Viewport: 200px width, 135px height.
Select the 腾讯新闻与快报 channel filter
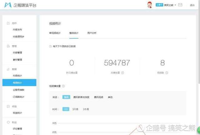(x=81, y=97)
